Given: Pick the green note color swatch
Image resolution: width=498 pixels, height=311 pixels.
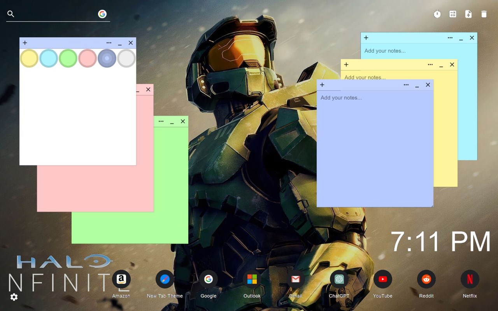Looking at the screenshot, I should [68, 58].
